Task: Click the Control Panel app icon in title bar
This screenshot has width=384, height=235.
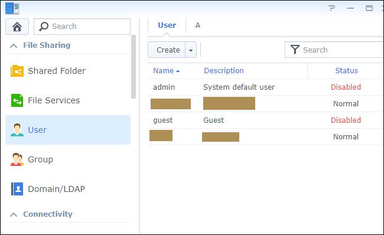Action: [x=12, y=8]
